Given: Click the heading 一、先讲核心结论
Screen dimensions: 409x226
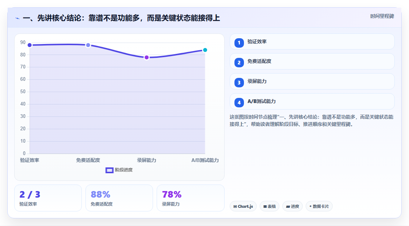Looking at the screenshot, I should 121,18.
